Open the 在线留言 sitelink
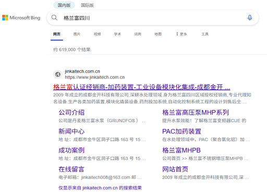 tap(71, 169)
